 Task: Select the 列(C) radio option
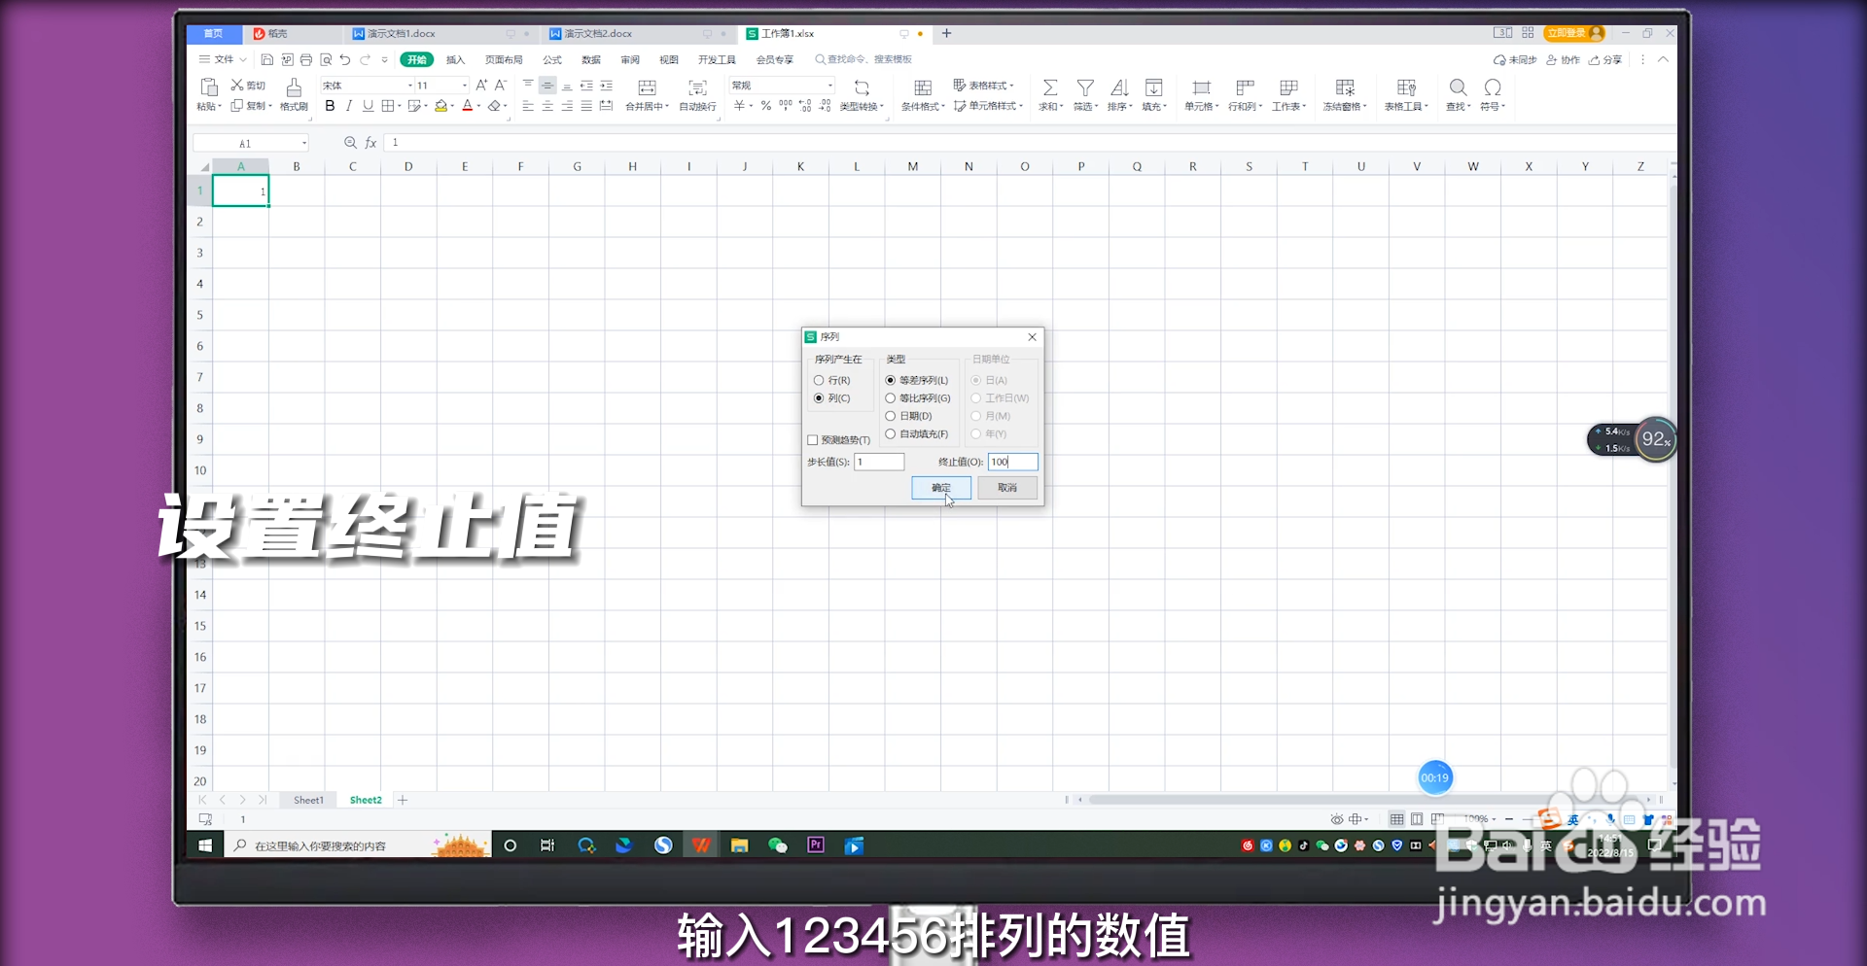coord(832,398)
